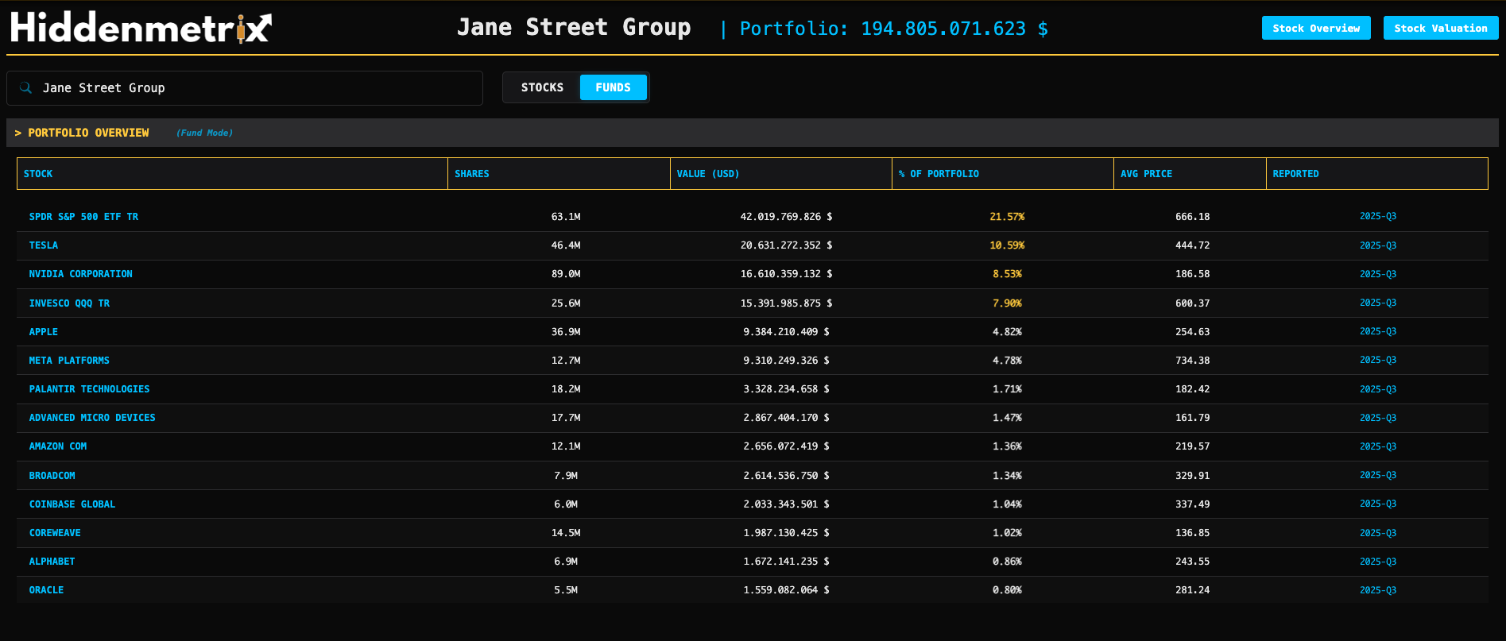Sort by the Avg Price header
1506x641 pixels.
(x=1146, y=174)
